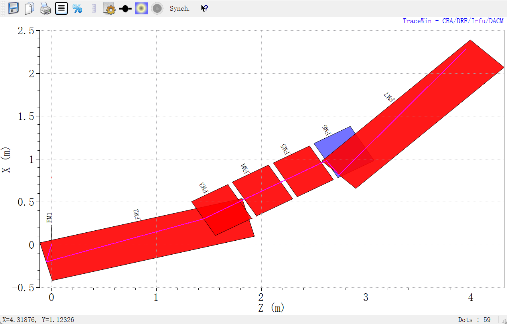Click the 4 tick label on Z axis

pos(471,297)
